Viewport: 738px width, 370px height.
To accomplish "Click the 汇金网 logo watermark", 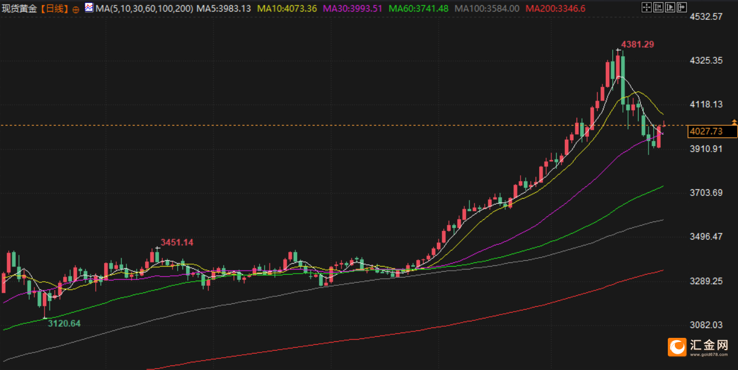I will [x=699, y=347].
